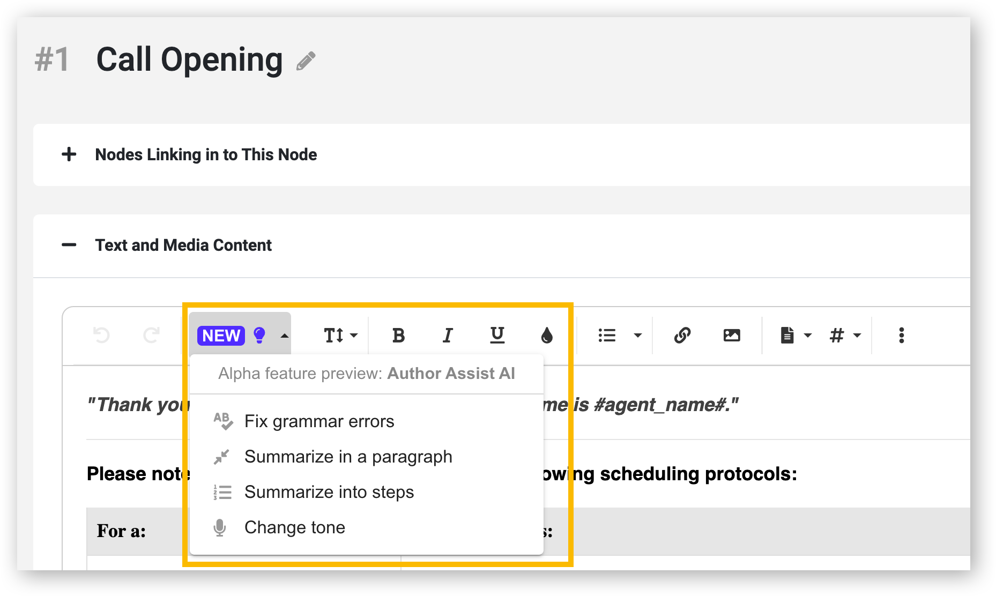This screenshot has width=996, height=596.
Task: Toggle Italic formatting
Action: [x=448, y=336]
